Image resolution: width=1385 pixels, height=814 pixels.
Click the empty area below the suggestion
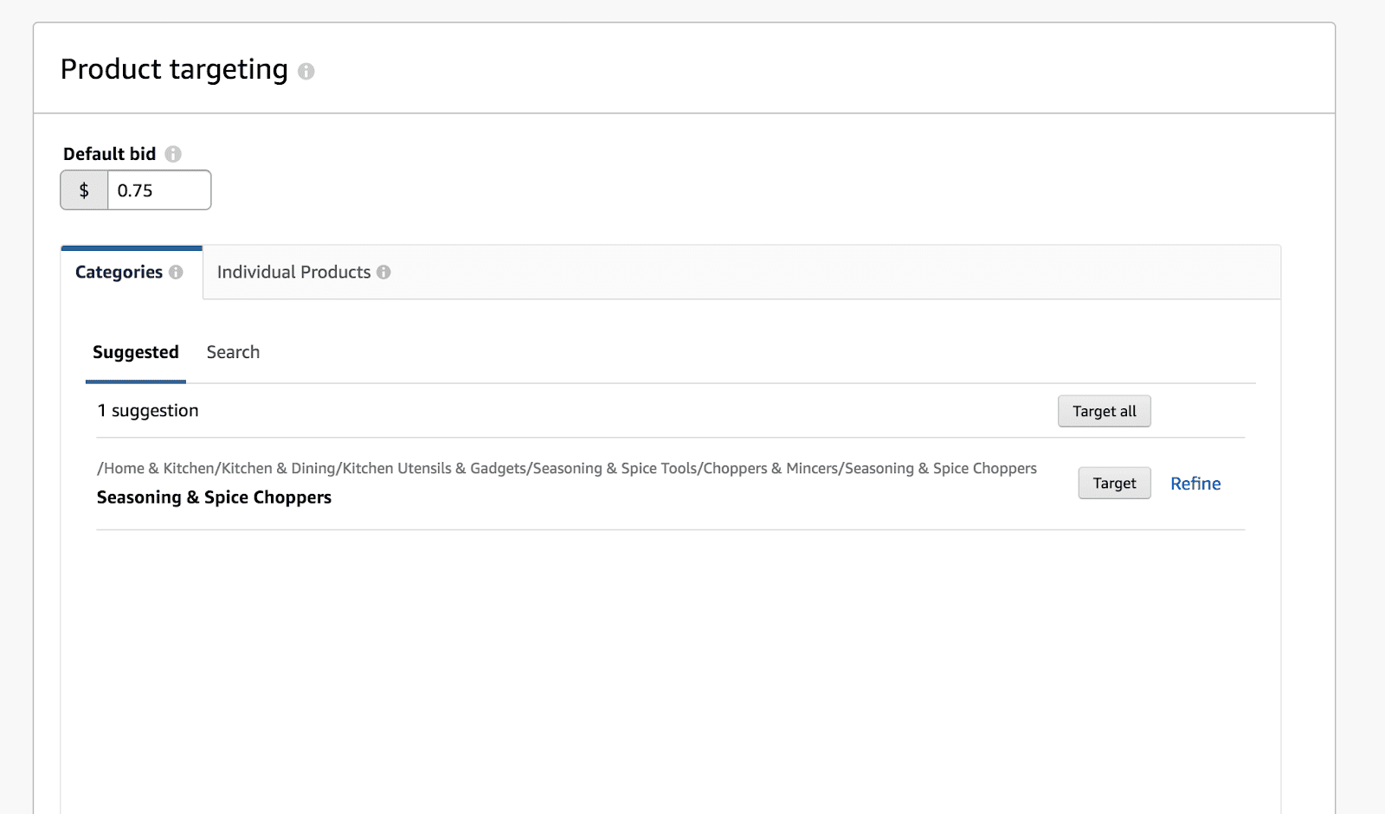click(x=670, y=666)
